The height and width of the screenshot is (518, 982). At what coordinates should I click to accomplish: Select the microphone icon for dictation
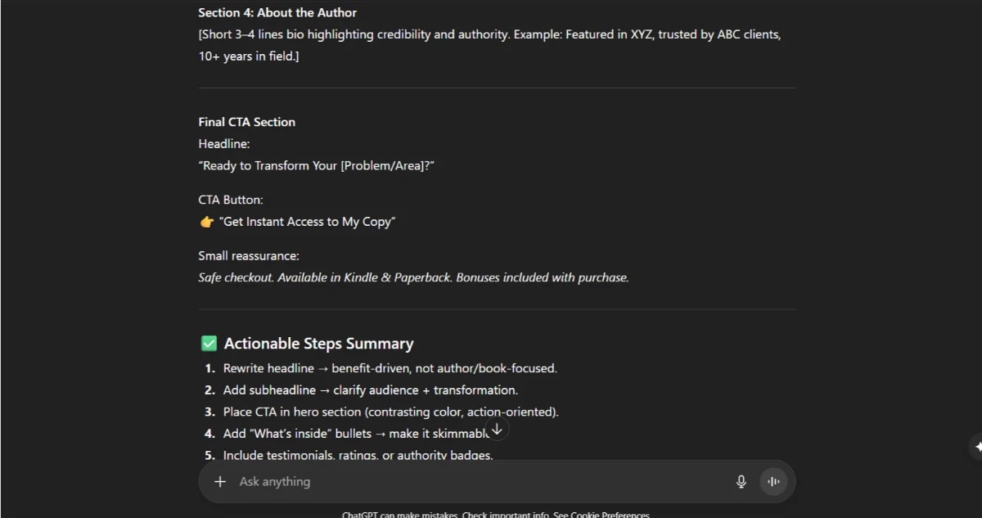tap(741, 481)
